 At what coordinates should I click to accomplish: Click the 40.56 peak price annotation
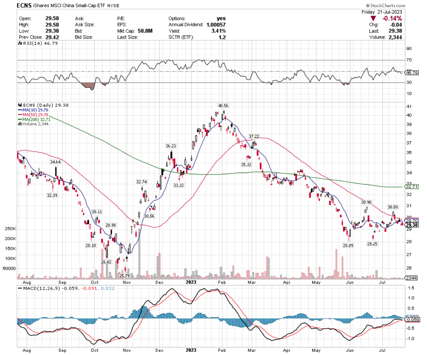click(x=223, y=106)
